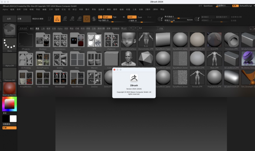Toggle the Dynamic brush size label

pos(190,20)
